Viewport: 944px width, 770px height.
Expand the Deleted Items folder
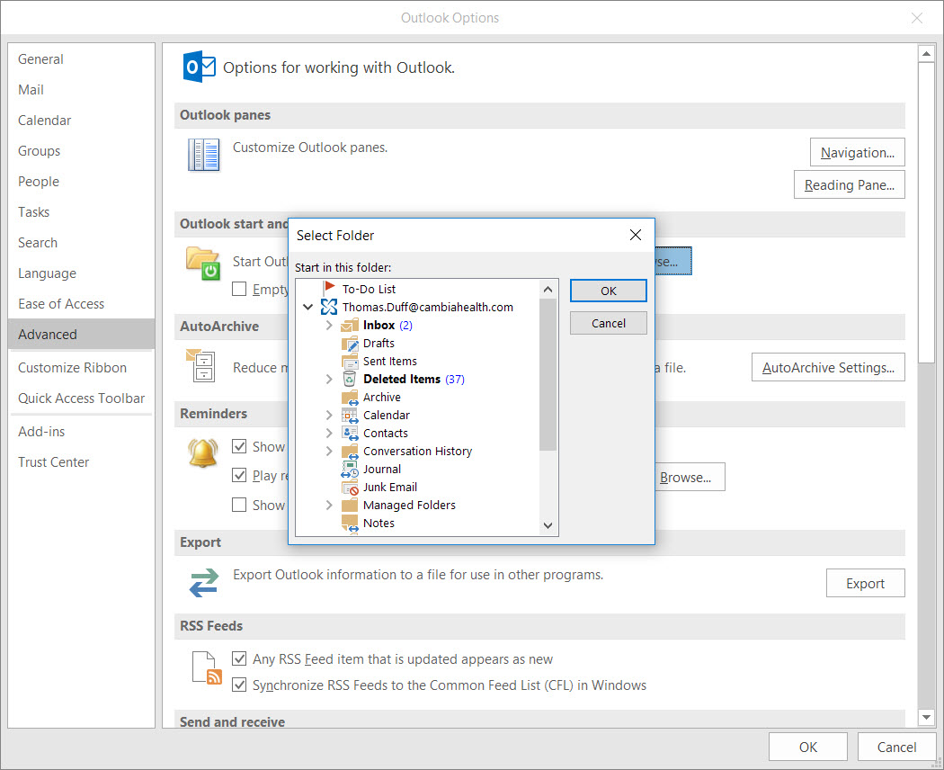pyautogui.click(x=327, y=379)
